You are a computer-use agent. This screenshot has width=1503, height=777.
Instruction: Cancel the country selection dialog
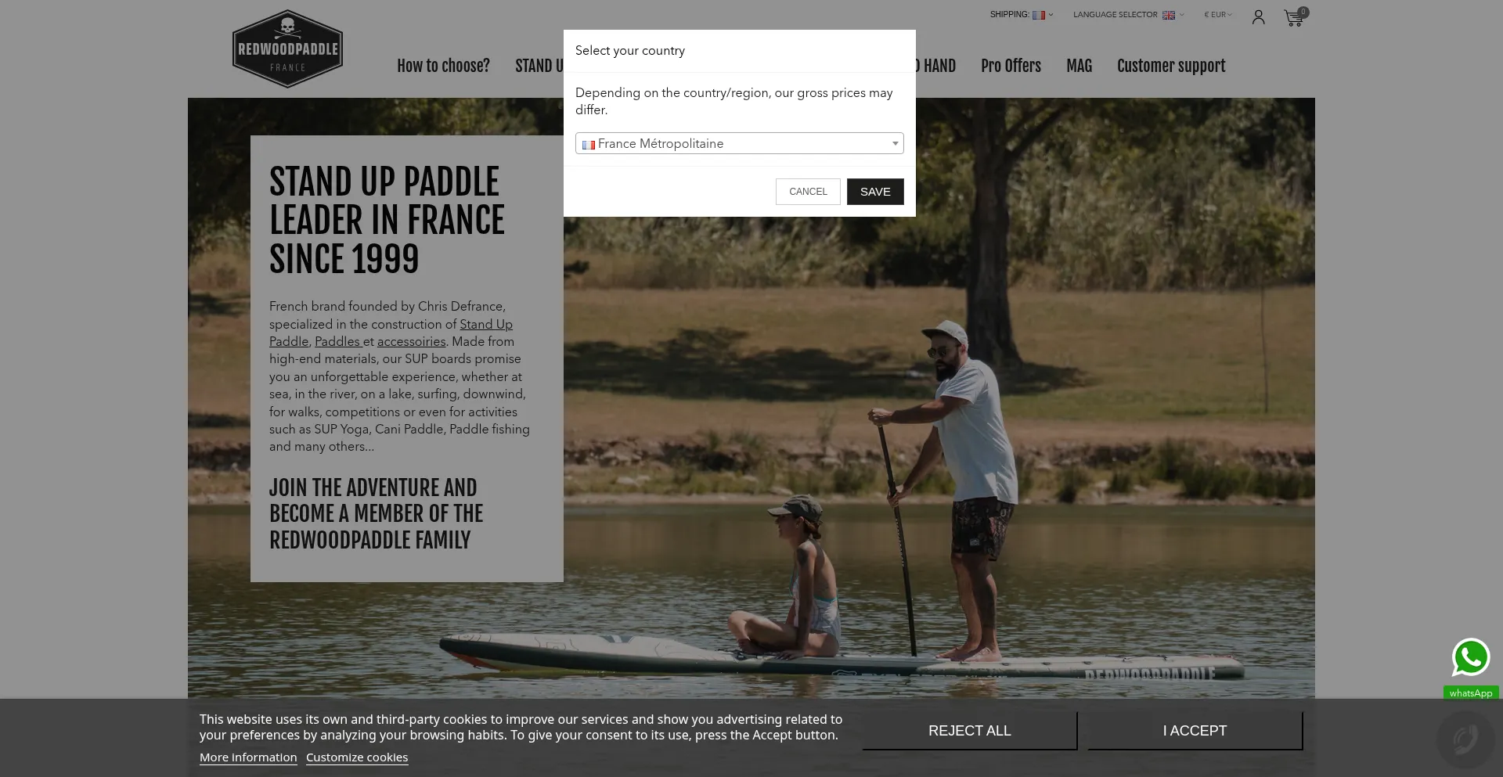(808, 192)
